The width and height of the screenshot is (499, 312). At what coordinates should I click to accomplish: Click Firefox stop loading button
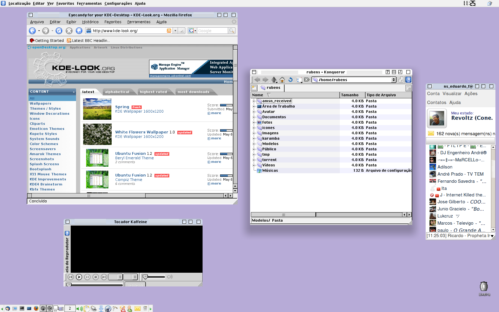click(69, 31)
